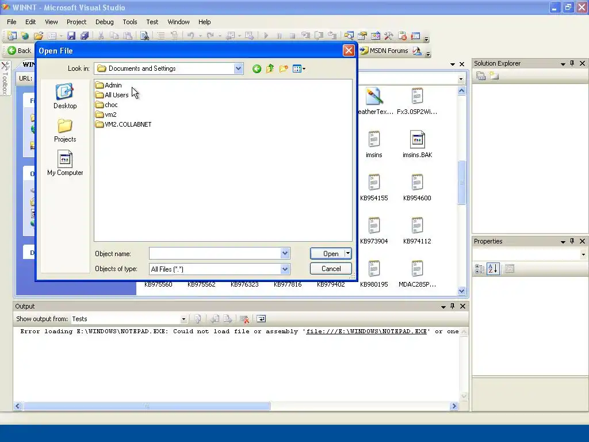Open Output panel window position dropdown

point(443,307)
